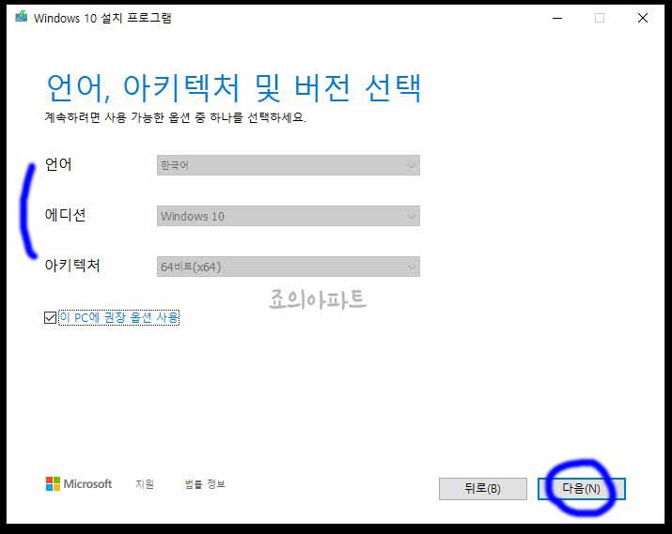Click the Microsoft logo icon

(54, 484)
